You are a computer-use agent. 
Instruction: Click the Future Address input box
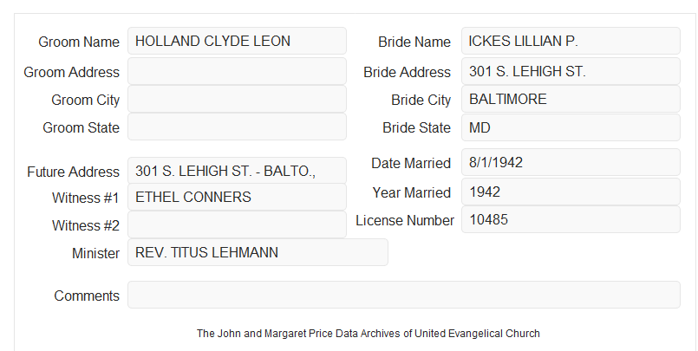click(237, 171)
